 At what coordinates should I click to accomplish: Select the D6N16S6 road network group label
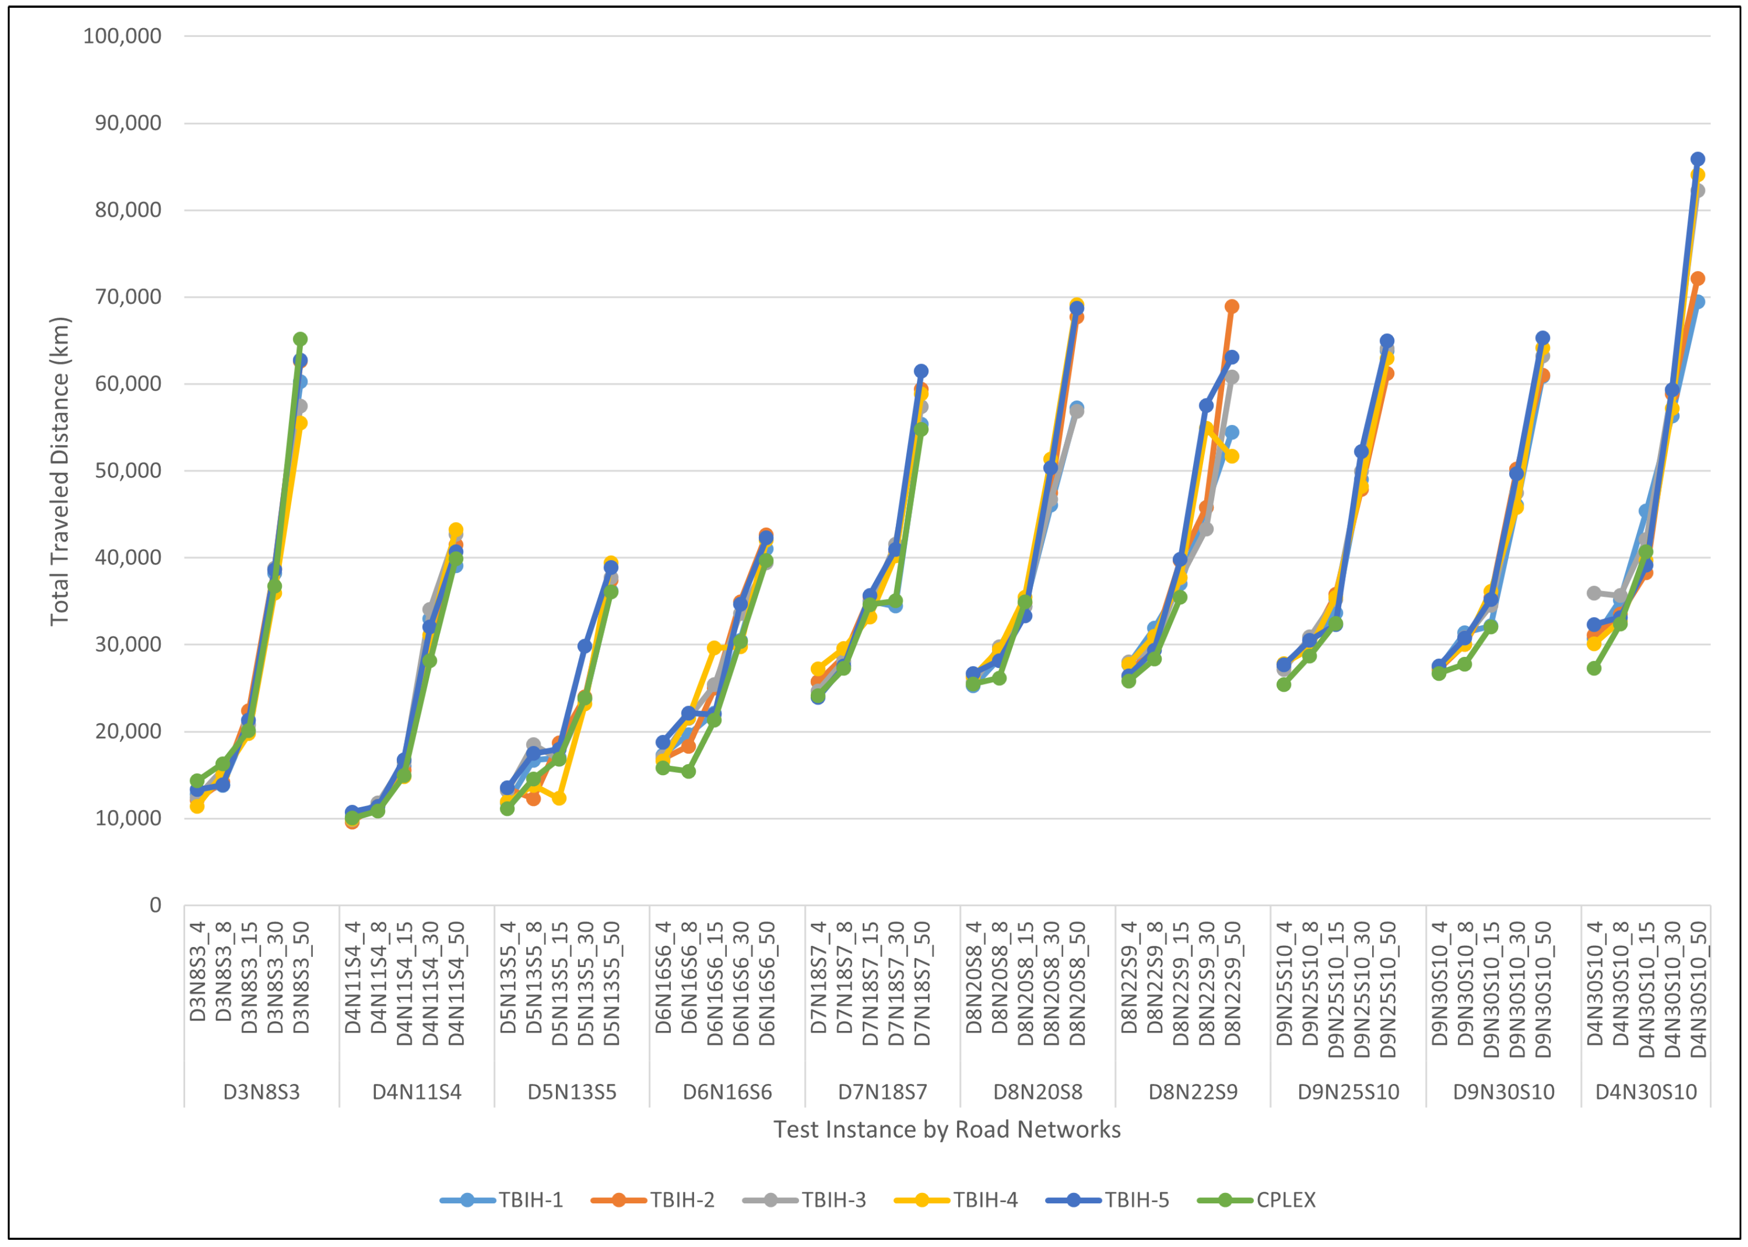coord(727,1092)
